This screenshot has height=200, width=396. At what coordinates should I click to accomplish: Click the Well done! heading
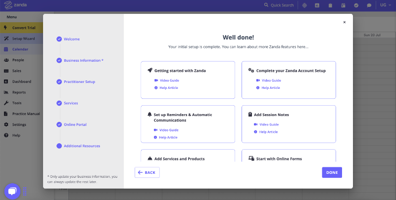pyautogui.click(x=238, y=38)
